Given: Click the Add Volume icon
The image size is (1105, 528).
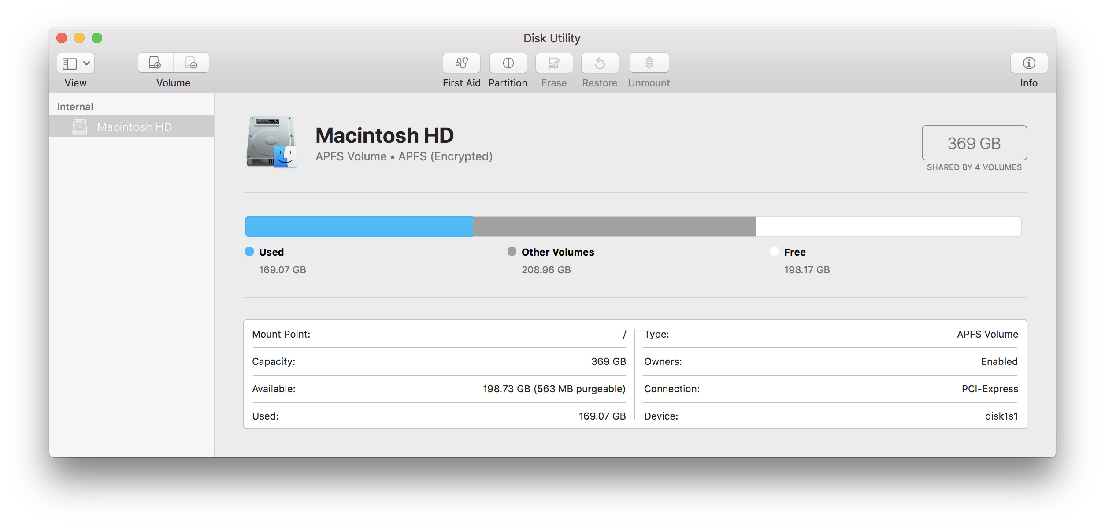Looking at the screenshot, I should 155,63.
